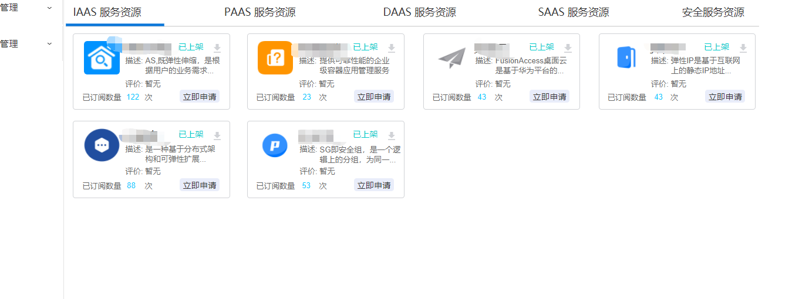Switch to IAAS 服务资源 tab
The width and height of the screenshot is (809, 299).
pos(107,12)
